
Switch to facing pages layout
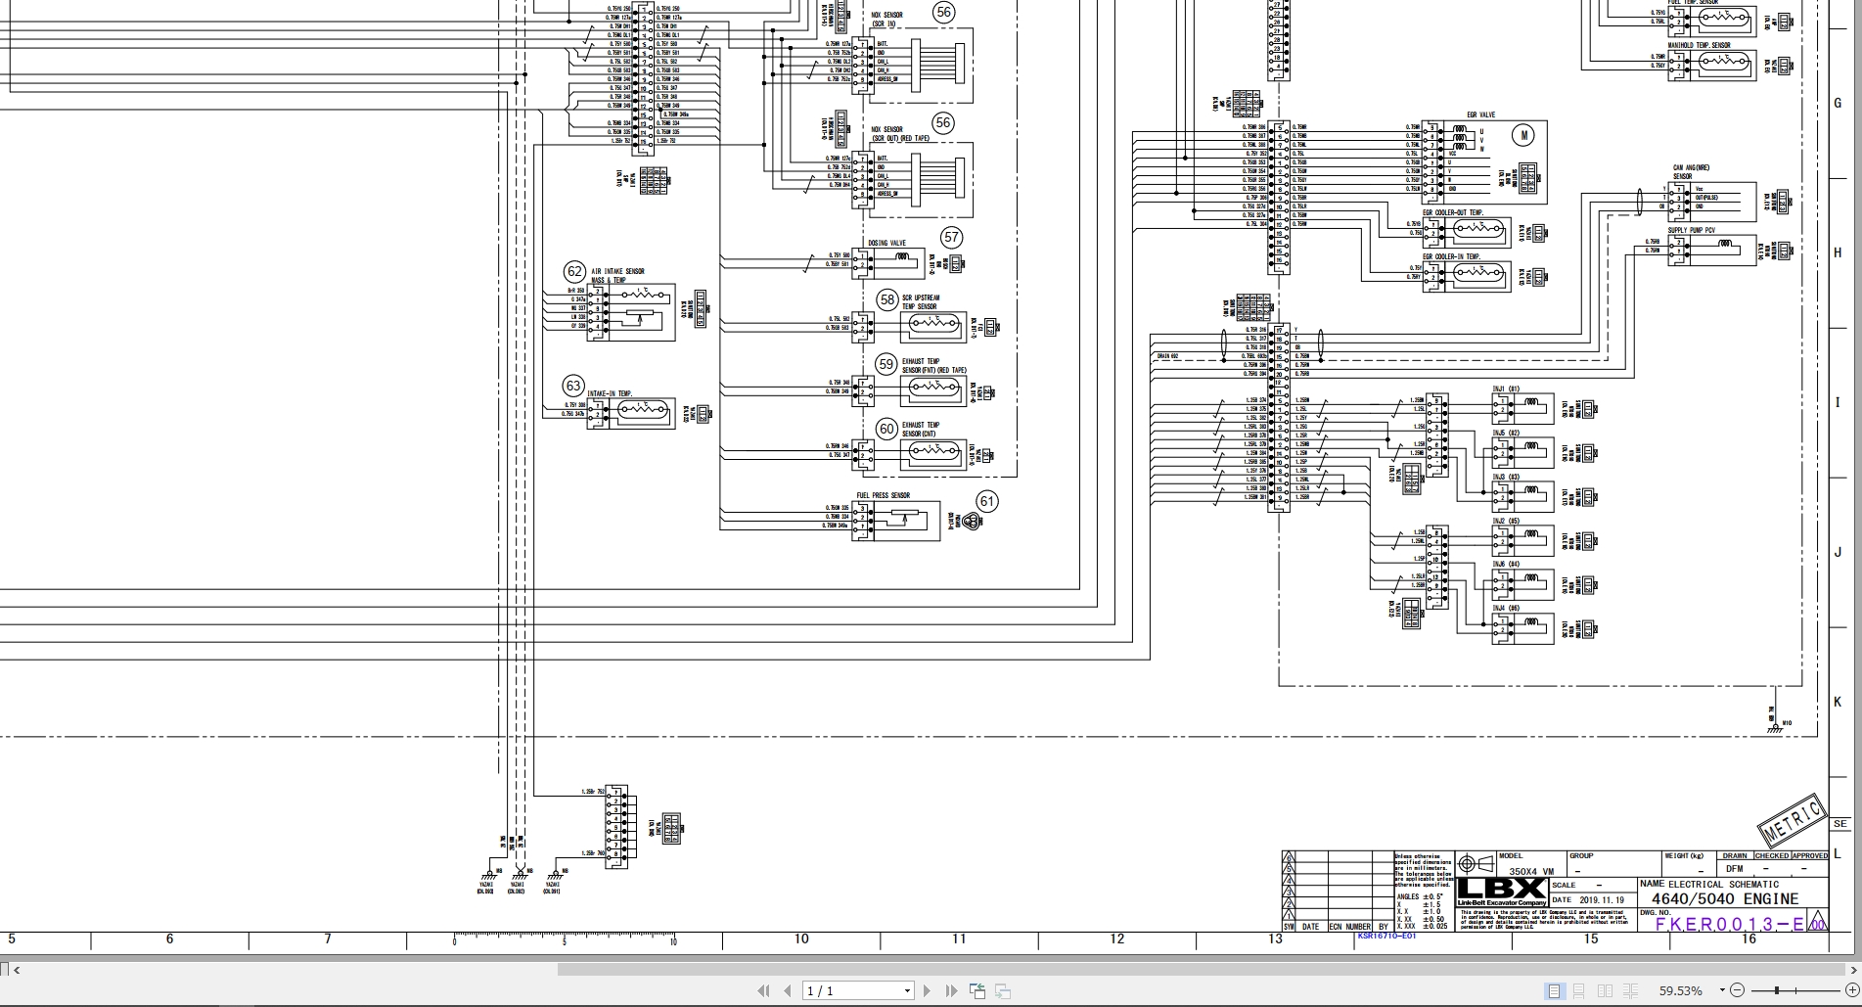click(1606, 989)
